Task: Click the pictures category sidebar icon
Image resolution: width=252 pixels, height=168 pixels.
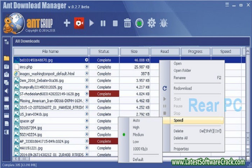Action: [x=7, y=107]
